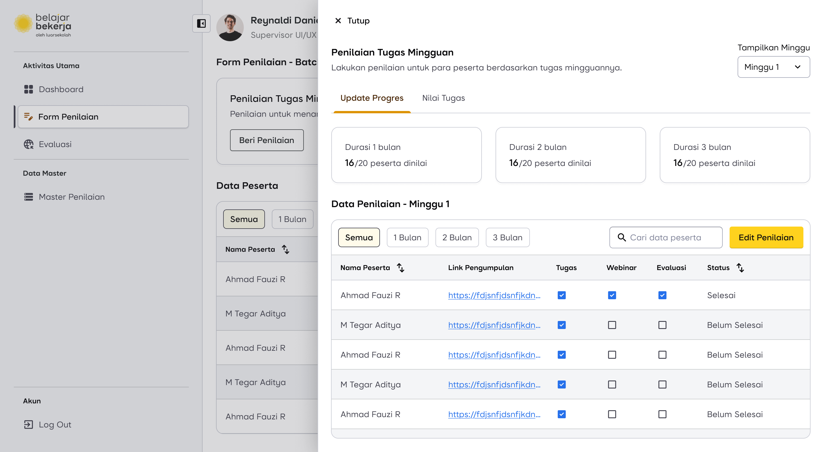Collapse sidebar with panel toggle icon
824x452 pixels.
click(201, 23)
